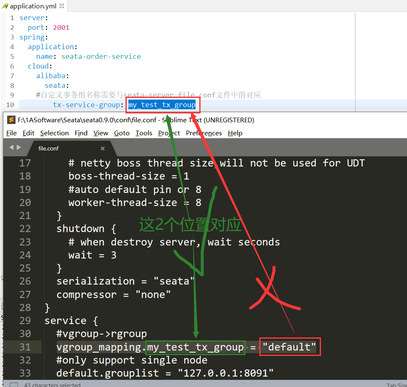Close the file.conf tab
The height and width of the screenshot is (387, 407).
102,148
